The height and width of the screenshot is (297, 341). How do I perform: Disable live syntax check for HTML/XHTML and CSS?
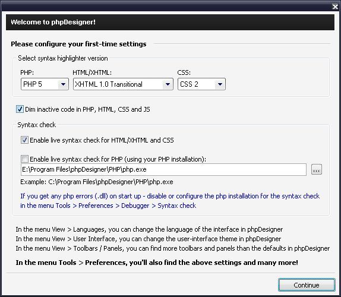coord(24,140)
